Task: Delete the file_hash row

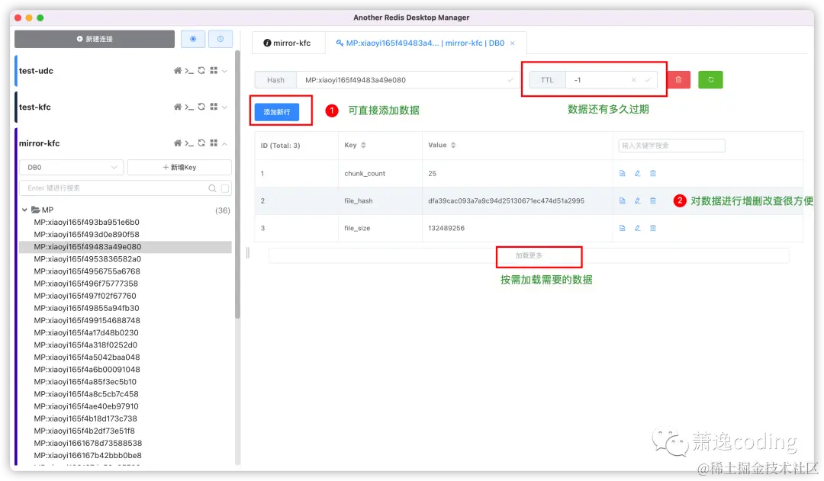Action: pos(652,200)
